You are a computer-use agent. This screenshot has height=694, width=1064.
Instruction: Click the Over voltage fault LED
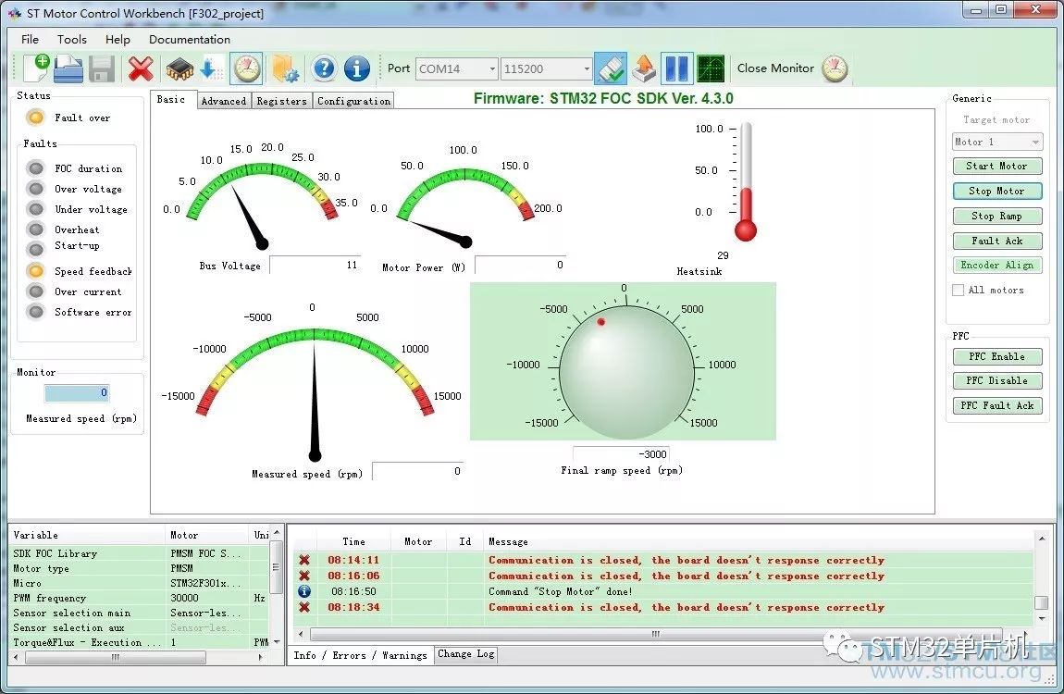click(35, 189)
